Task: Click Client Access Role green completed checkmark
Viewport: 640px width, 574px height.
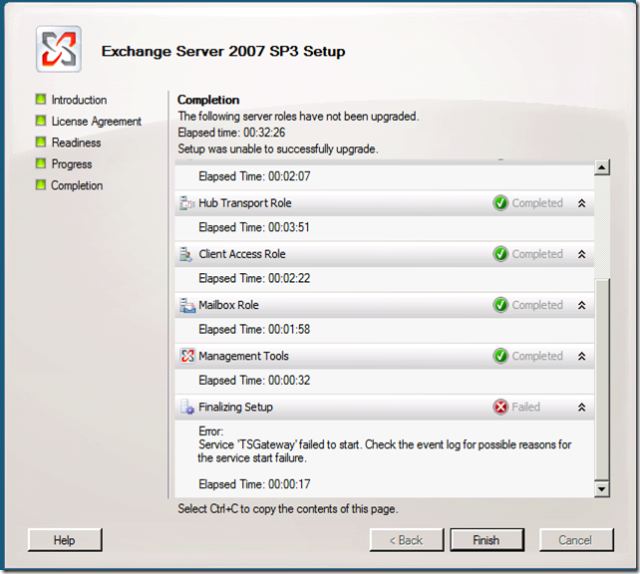Action: (500, 254)
